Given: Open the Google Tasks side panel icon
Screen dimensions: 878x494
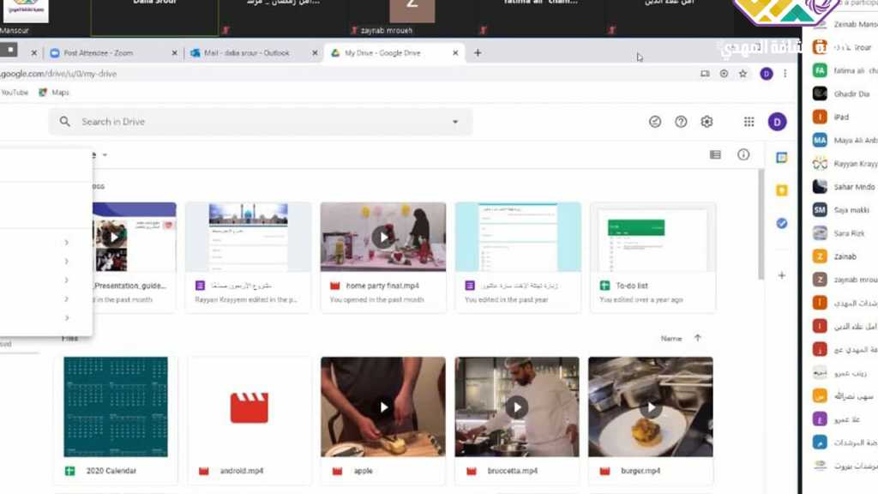Looking at the screenshot, I should pyautogui.click(x=781, y=223).
